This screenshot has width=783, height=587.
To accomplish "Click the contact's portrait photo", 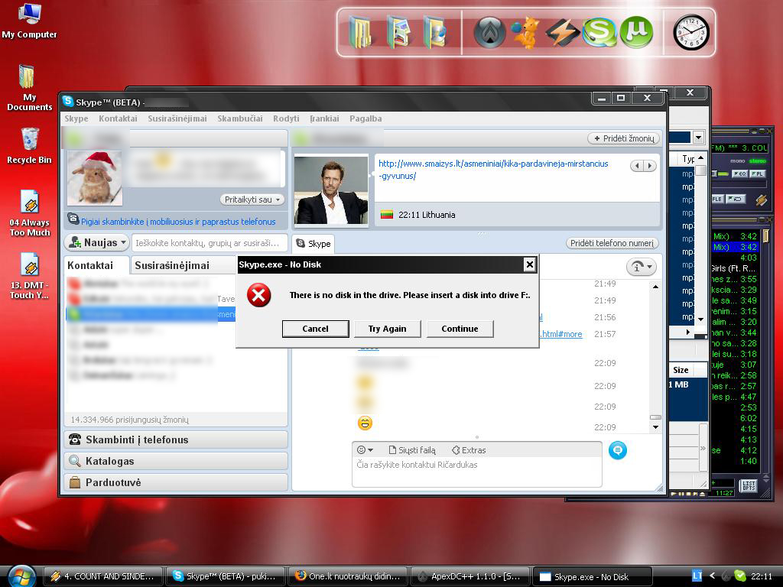I will point(331,190).
